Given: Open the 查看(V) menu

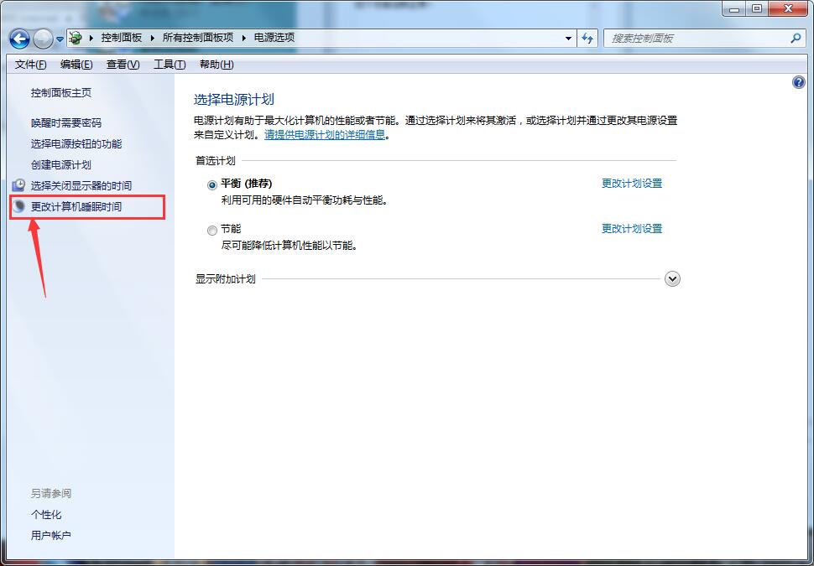Looking at the screenshot, I should pos(123,65).
